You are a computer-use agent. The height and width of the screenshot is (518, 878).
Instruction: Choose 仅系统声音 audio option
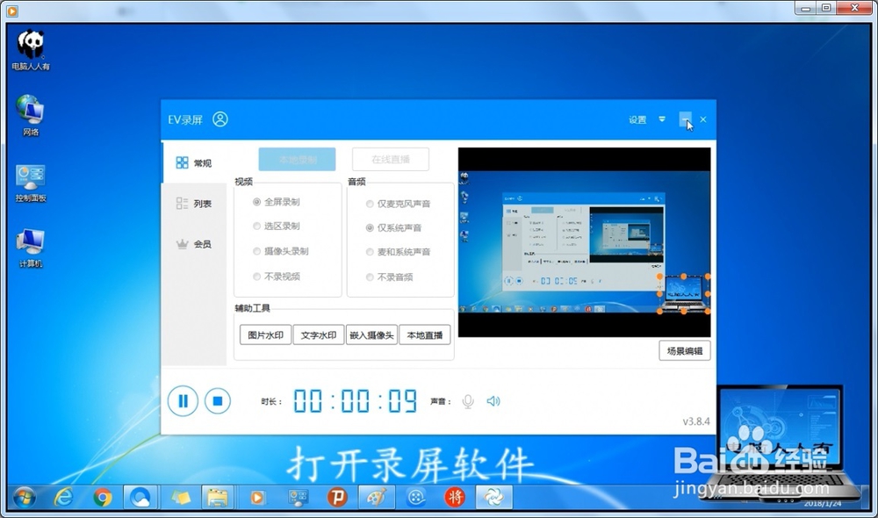point(393,228)
